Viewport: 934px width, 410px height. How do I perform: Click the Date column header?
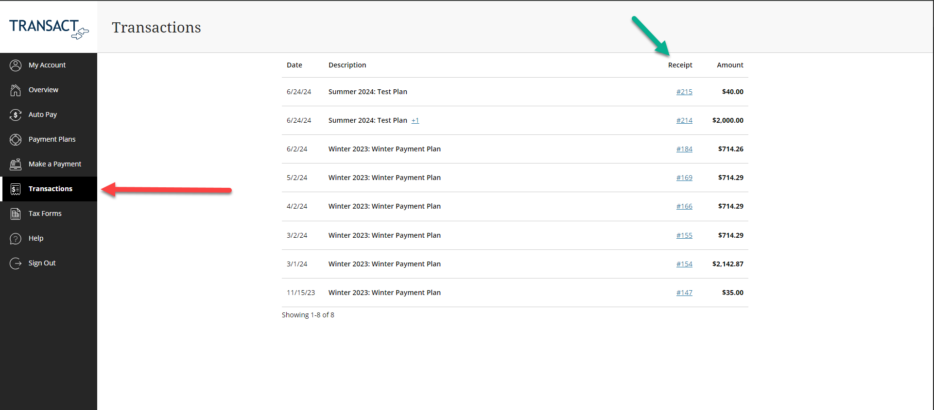pos(294,65)
